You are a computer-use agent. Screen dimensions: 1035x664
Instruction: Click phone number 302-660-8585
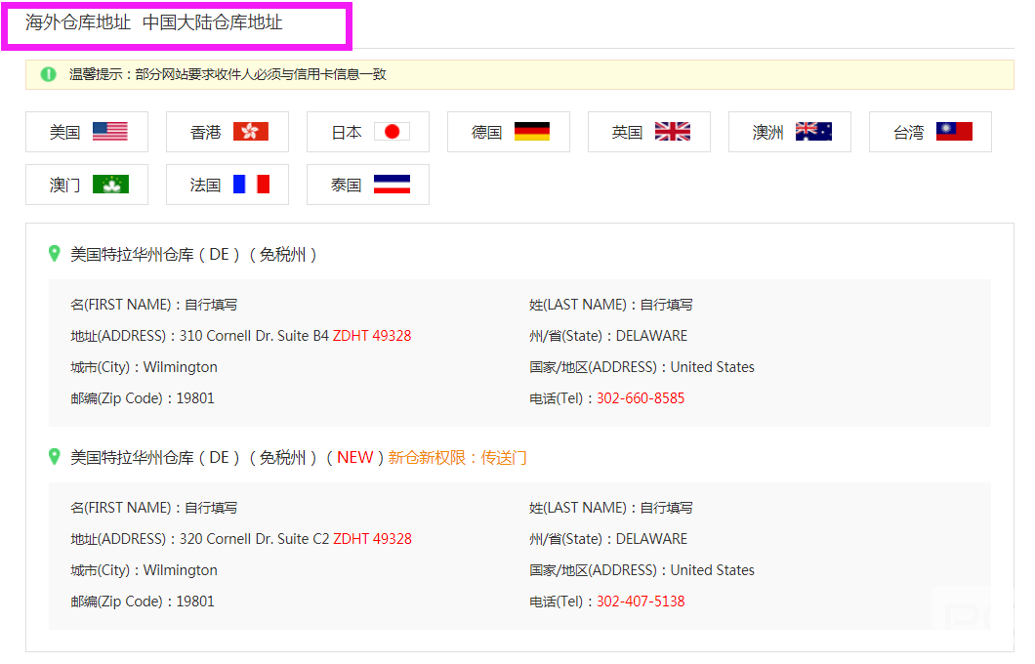[641, 398]
